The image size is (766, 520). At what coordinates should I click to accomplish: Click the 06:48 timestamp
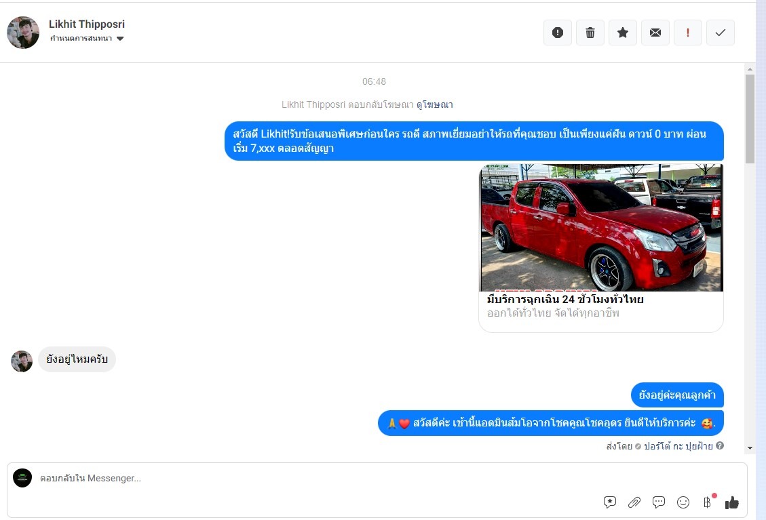click(x=374, y=81)
